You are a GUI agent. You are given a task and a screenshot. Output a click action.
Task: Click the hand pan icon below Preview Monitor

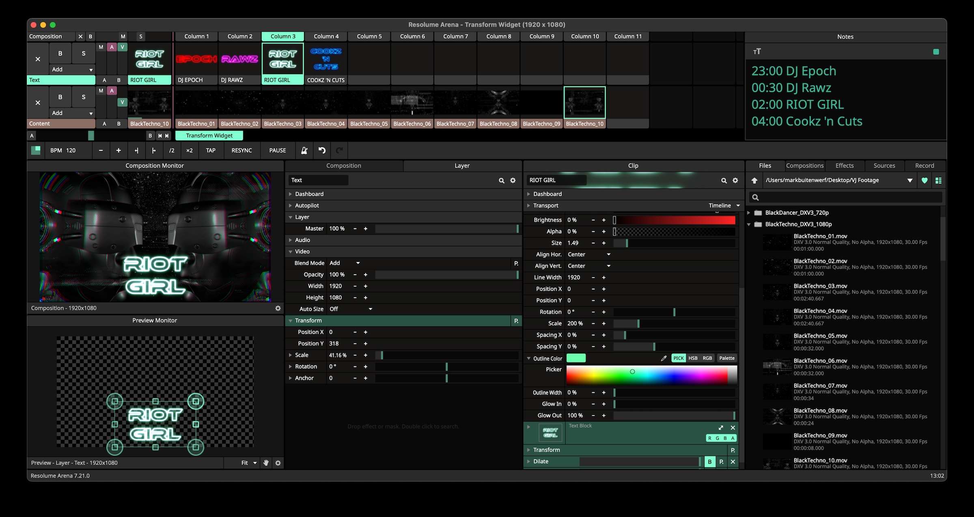(x=266, y=463)
